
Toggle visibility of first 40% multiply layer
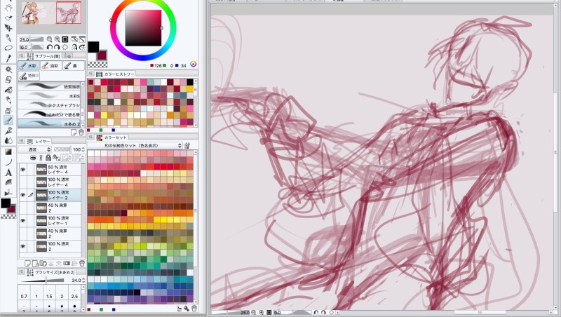[x=23, y=208]
